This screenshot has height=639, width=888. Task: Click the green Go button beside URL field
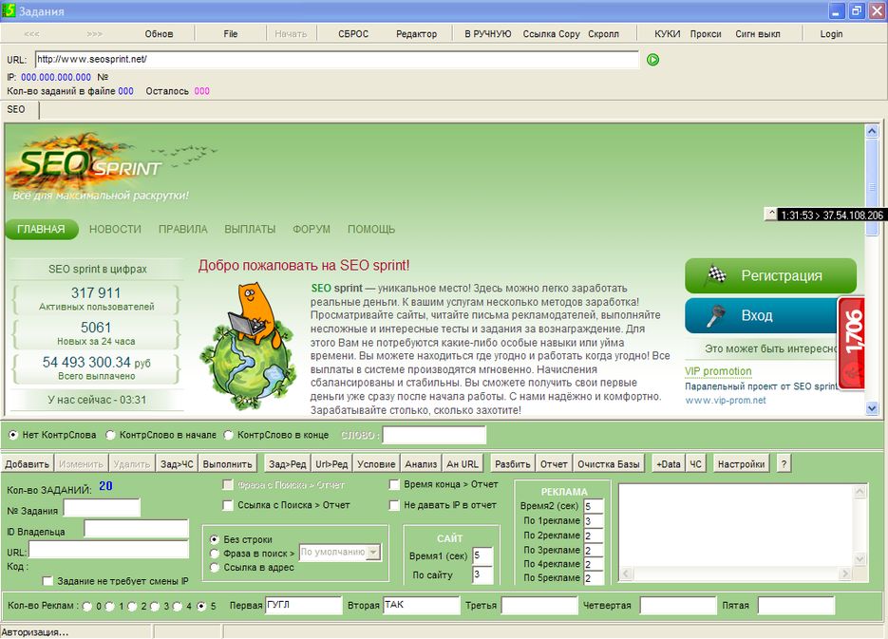[x=652, y=60]
